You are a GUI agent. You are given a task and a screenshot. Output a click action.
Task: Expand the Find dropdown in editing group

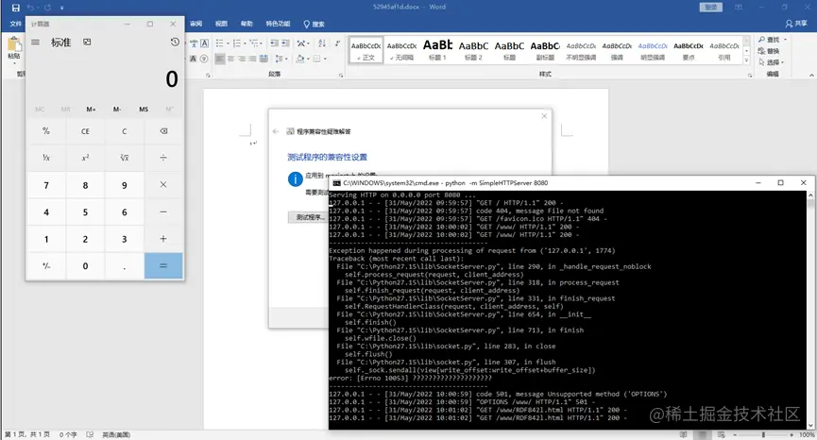tap(785, 40)
